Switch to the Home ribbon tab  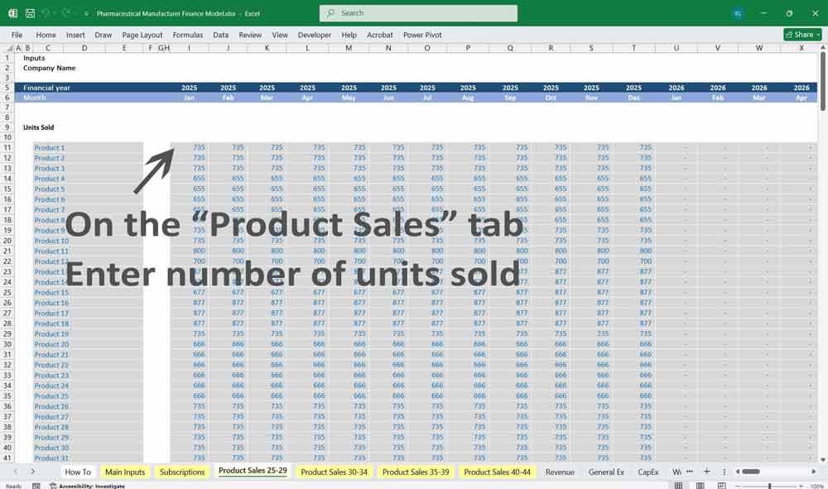46,35
